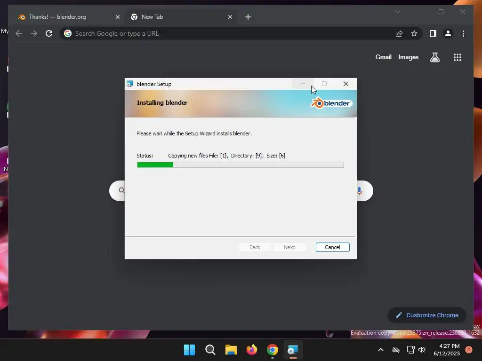This screenshot has width=482, height=361.
Task: Open notification badge showing 2
Action: click(469, 349)
